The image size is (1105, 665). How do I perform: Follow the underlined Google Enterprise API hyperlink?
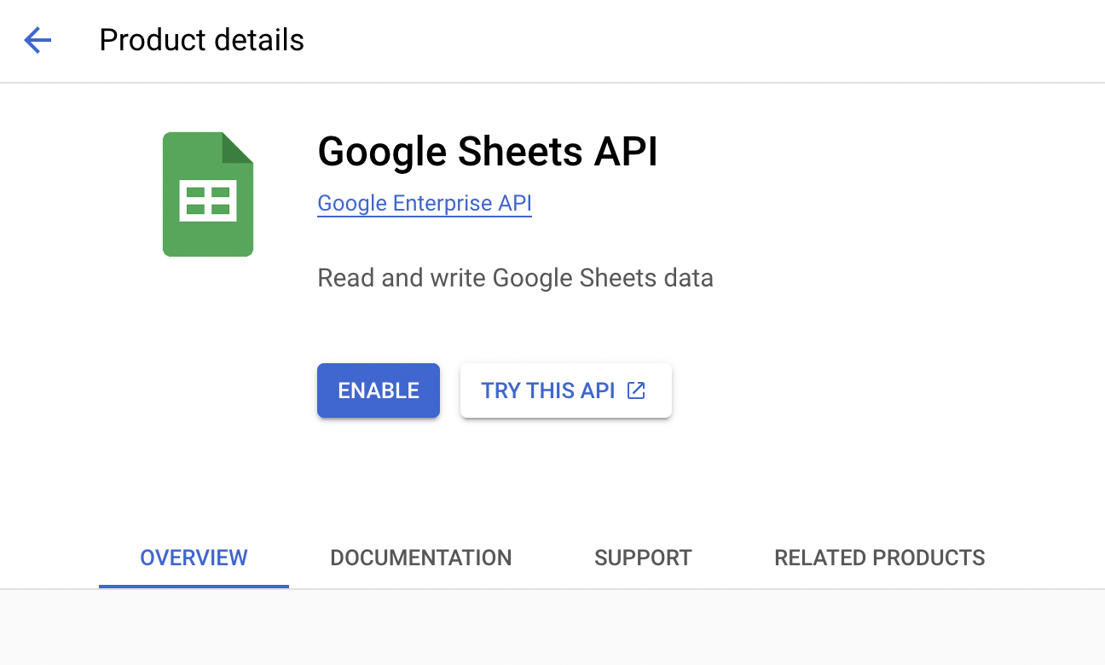click(424, 203)
